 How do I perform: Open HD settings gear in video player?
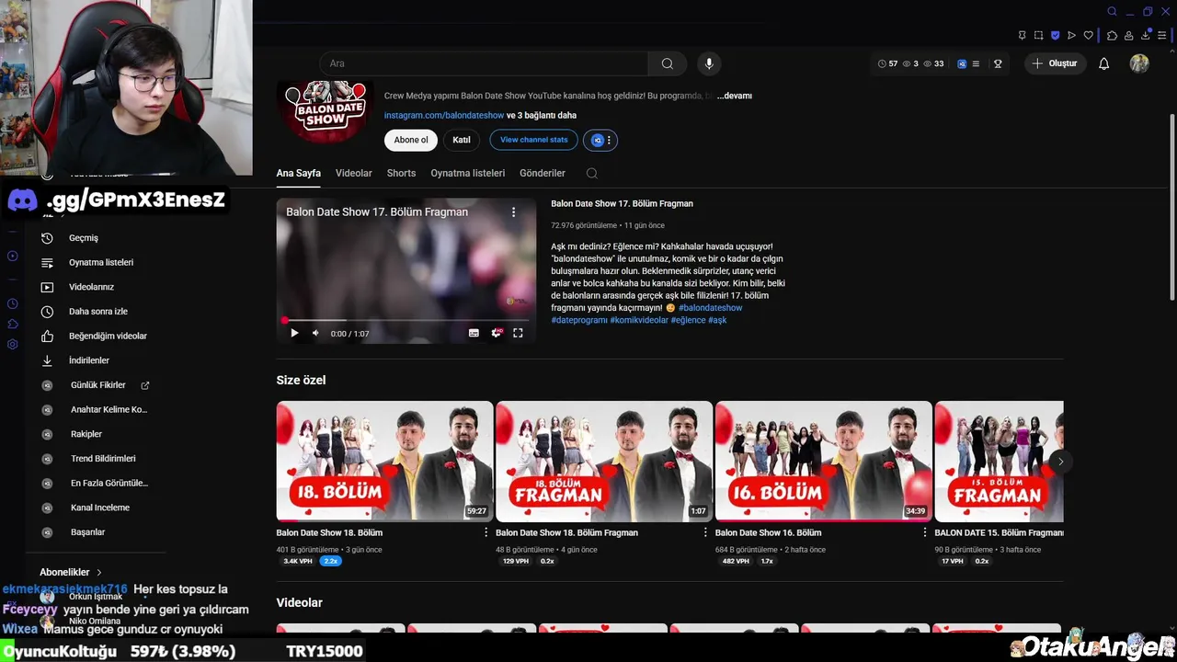pos(497,333)
